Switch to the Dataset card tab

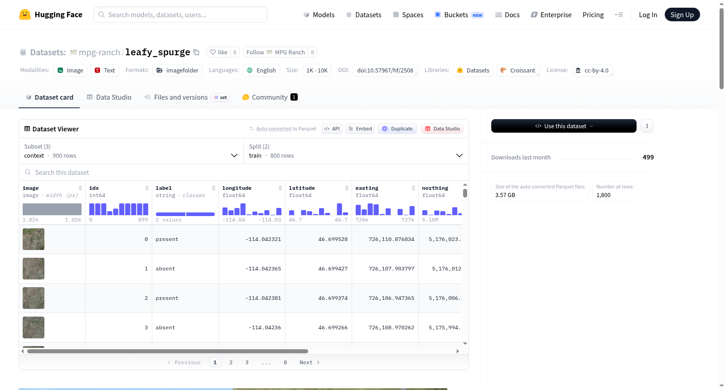point(49,97)
